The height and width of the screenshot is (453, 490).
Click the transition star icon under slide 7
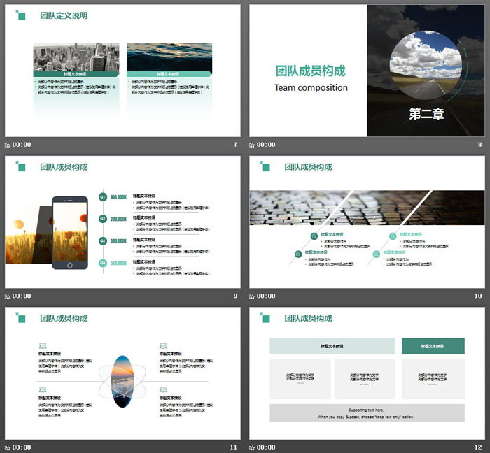point(8,145)
